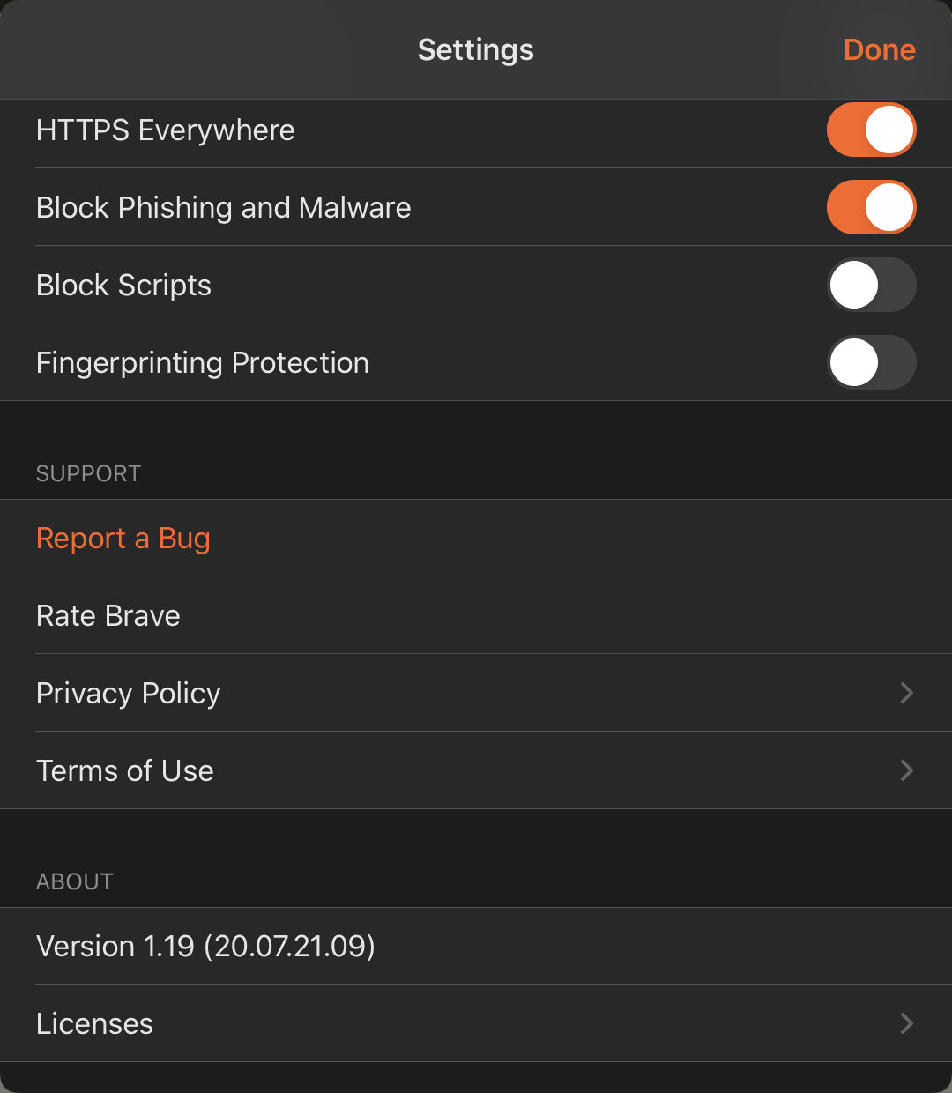952x1093 pixels.
Task: Click the chevron on Privacy Policy row
Action: tap(906, 694)
